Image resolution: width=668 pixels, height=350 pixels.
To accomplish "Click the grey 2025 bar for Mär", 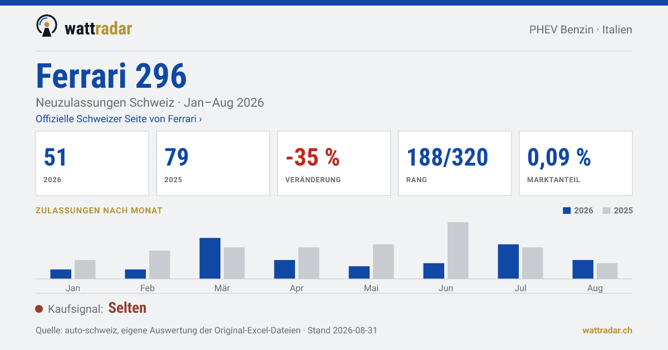I will click(234, 263).
